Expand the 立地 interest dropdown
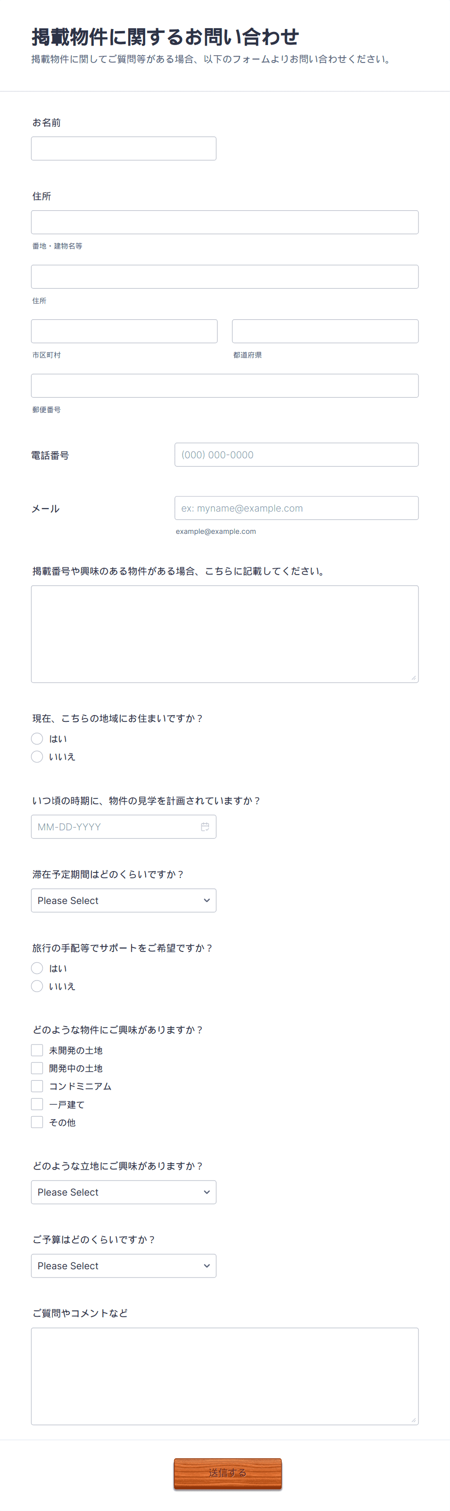This screenshot has width=450, height=1511. click(124, 1192)
